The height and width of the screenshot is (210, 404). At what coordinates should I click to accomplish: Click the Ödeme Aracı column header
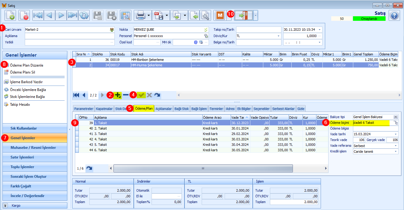click(216, 117)
